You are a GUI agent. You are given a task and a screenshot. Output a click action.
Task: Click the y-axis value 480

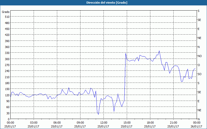7,23
